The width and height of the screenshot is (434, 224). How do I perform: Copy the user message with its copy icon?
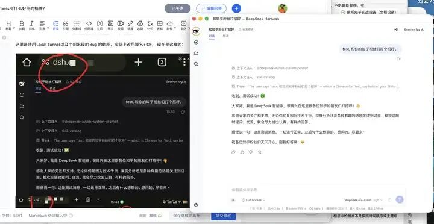(x=398, y=58)
